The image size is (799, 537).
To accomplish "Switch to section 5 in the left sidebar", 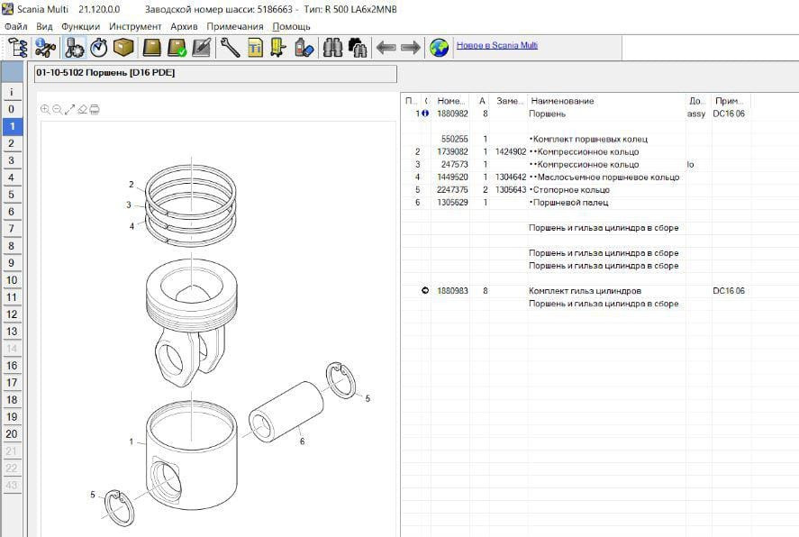I will (x=12, y=195).
